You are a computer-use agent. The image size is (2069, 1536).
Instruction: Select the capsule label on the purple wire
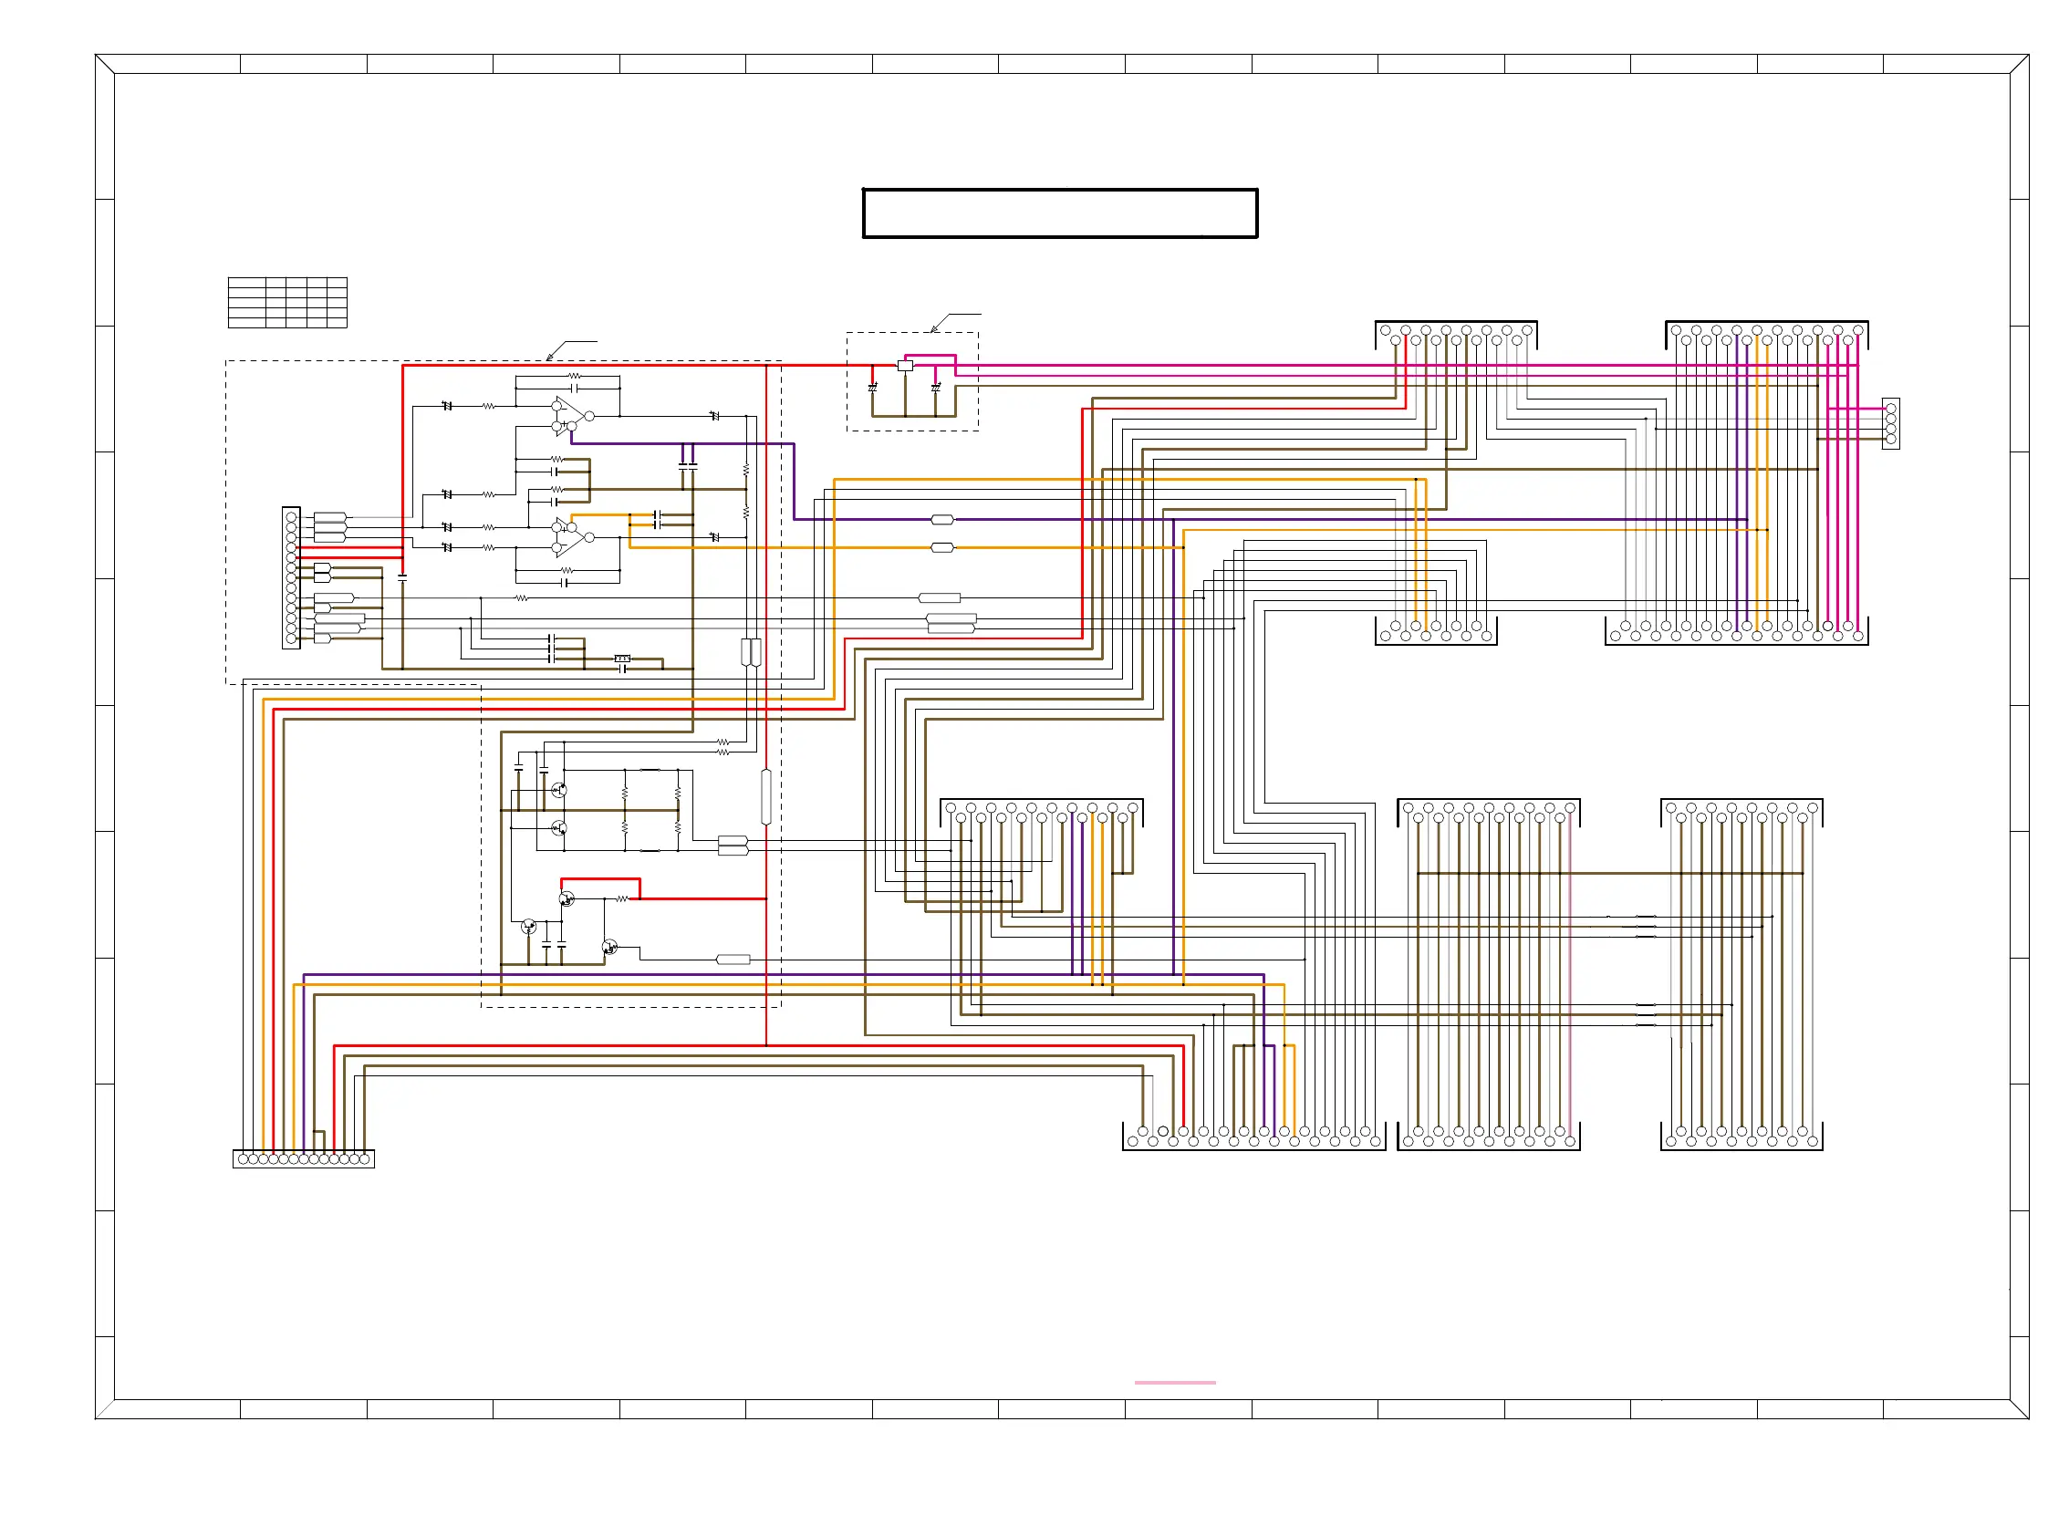point(941,519)
